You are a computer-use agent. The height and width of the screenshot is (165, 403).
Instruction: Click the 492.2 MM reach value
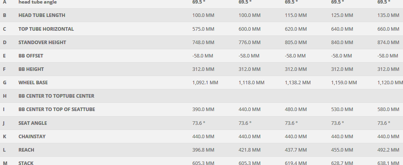[388, 150]
